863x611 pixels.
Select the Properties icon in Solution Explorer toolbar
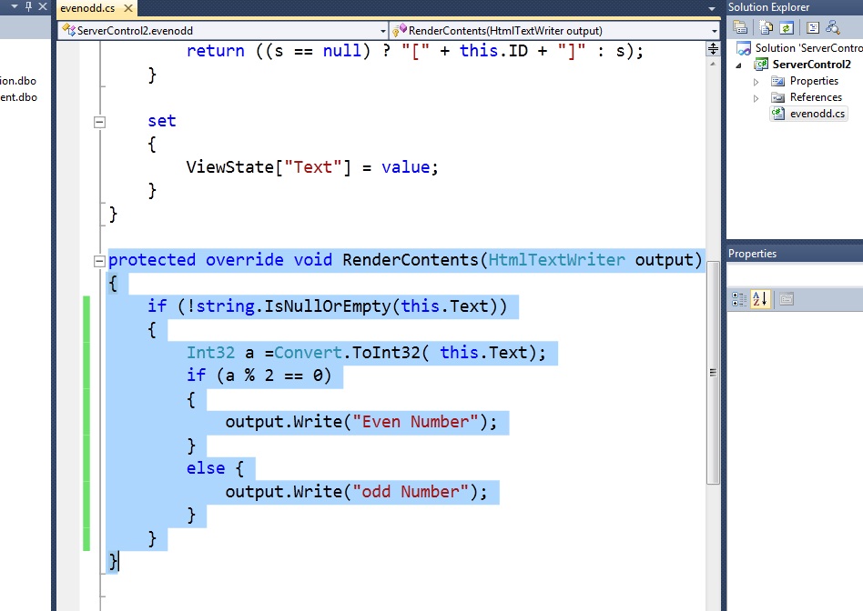[740, 28]
